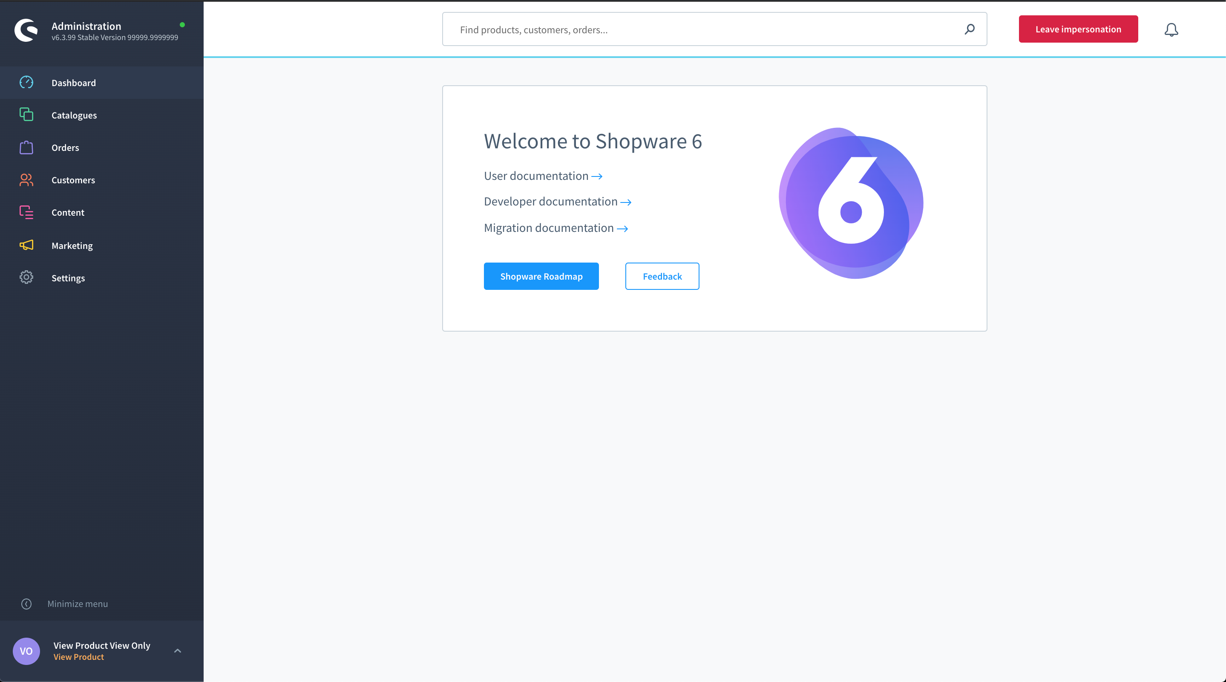Click the Catalogues stacked-squares icon
This screenshot has height=682, width=1226.
[x=26, y=115]
